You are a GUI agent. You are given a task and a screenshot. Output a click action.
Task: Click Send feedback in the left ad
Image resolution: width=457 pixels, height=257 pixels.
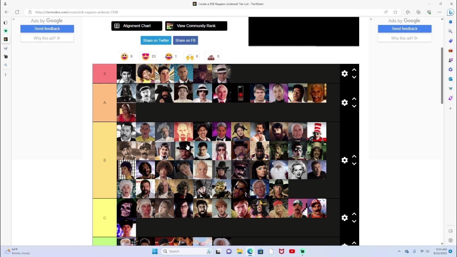tap(47, 29)
